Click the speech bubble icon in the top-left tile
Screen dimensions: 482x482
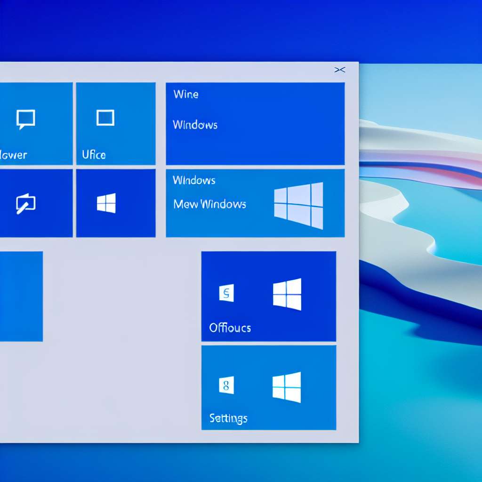[25, 119]
